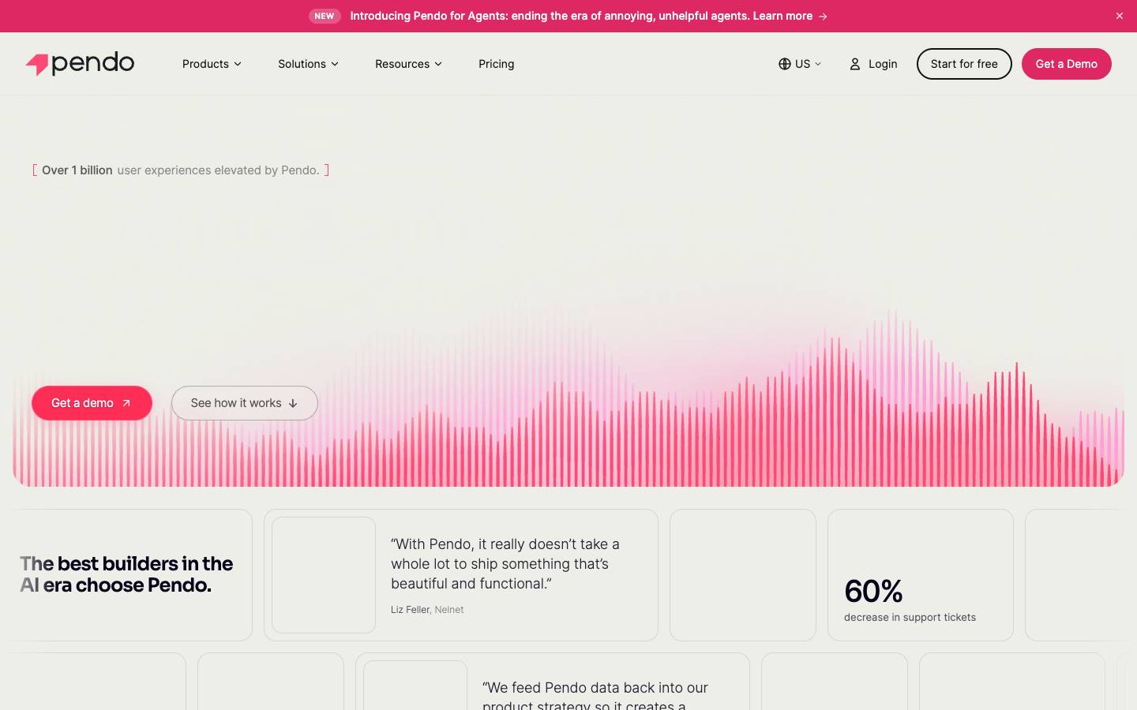The width and height of the screenshot is (1137, 710).
Task: Click the "Over 1 billion" tagline text
Action: (181, 170)
